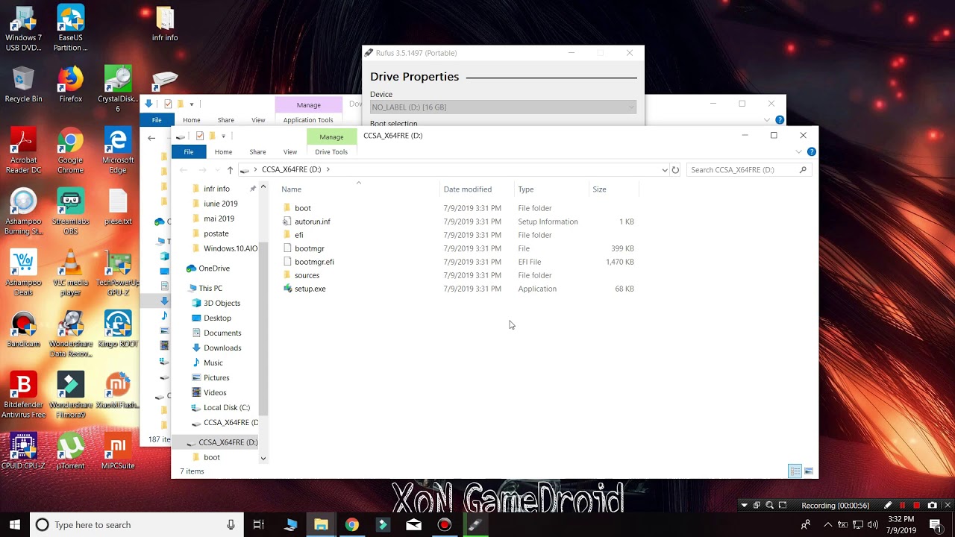Open the VLC media player desktop shortcut
The image size is (955, 537).
[x=71, y=272]
